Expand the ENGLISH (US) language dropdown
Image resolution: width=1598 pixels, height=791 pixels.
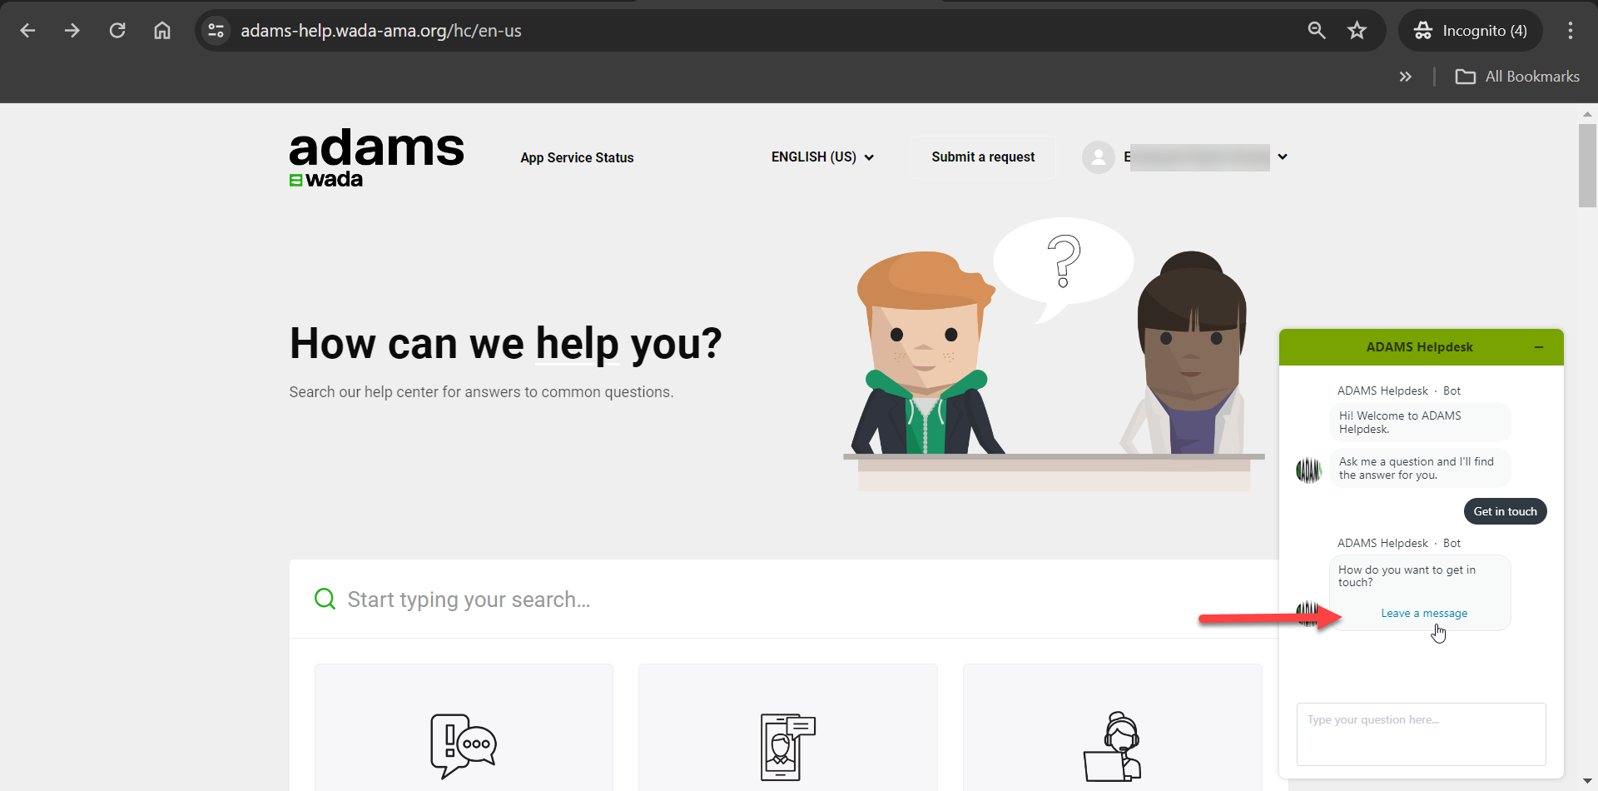pyautogui.click(x=822, y=157)
